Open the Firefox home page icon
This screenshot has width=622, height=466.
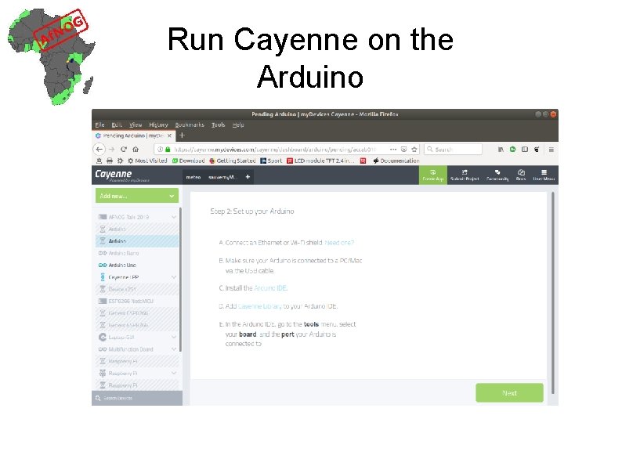(136, 149)
